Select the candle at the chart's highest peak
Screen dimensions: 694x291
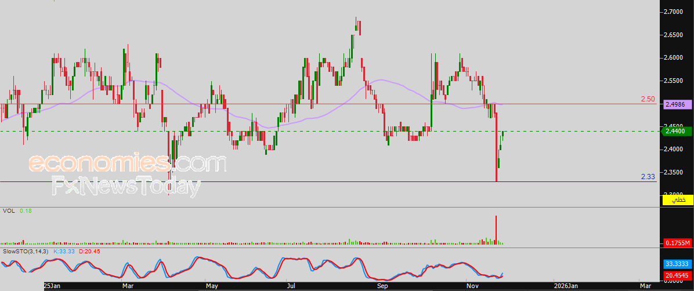point(356,24)
